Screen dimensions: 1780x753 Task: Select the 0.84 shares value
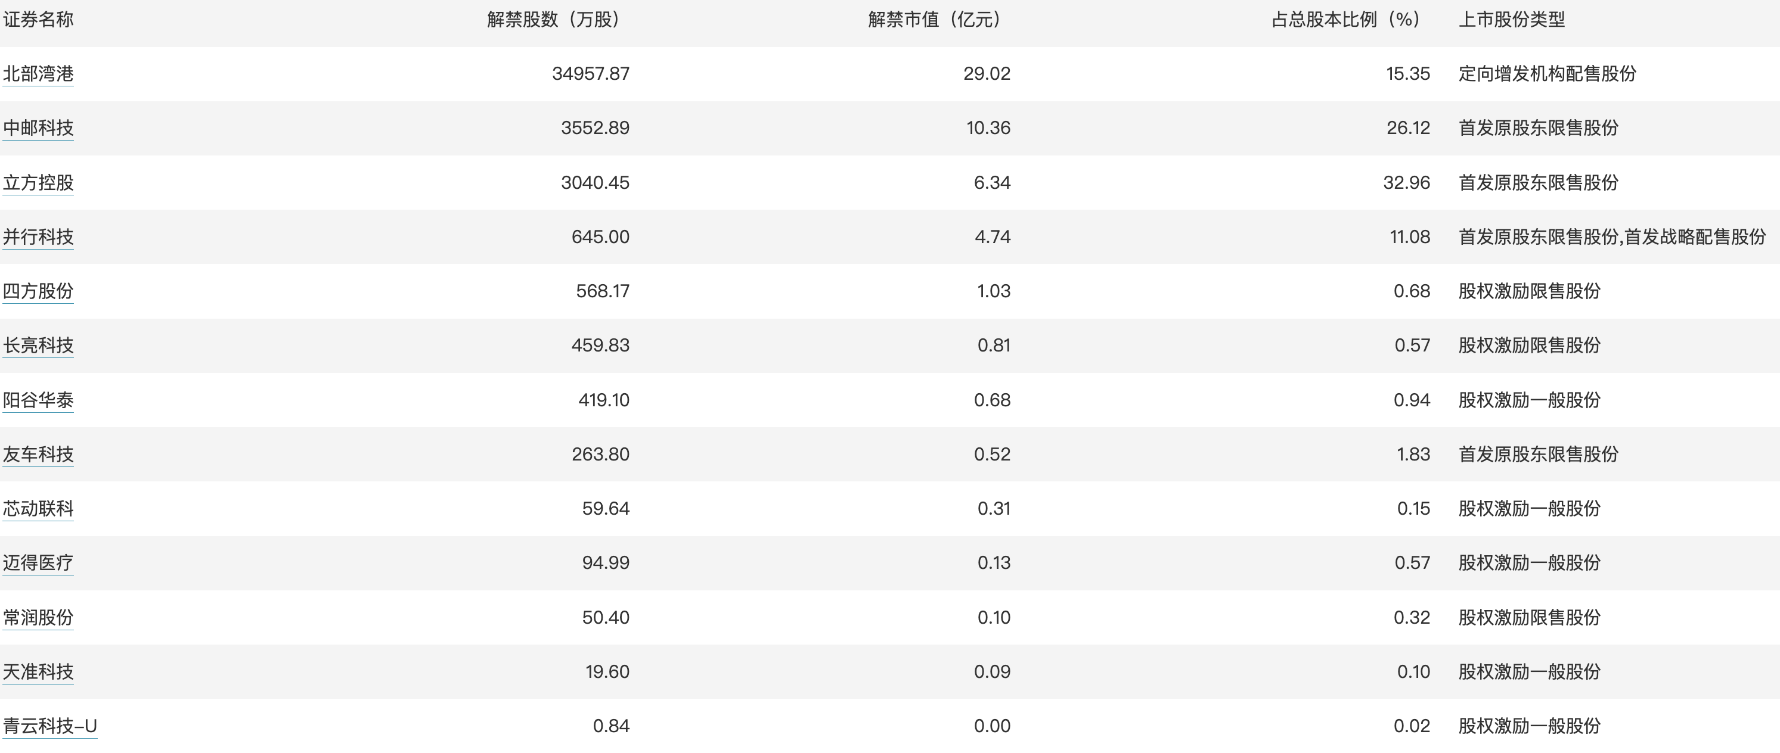(x=612, y=726)
